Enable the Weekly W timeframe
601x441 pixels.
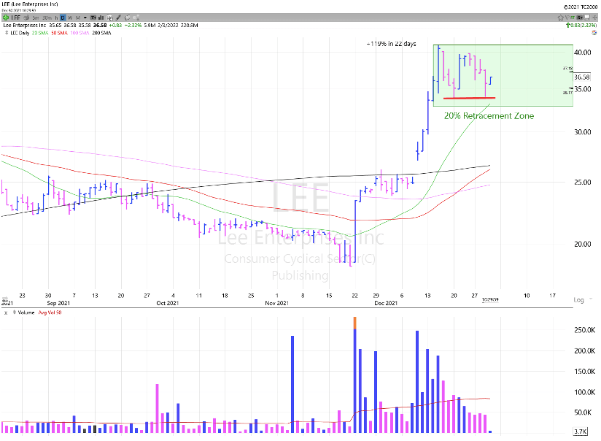click(70, 17)
